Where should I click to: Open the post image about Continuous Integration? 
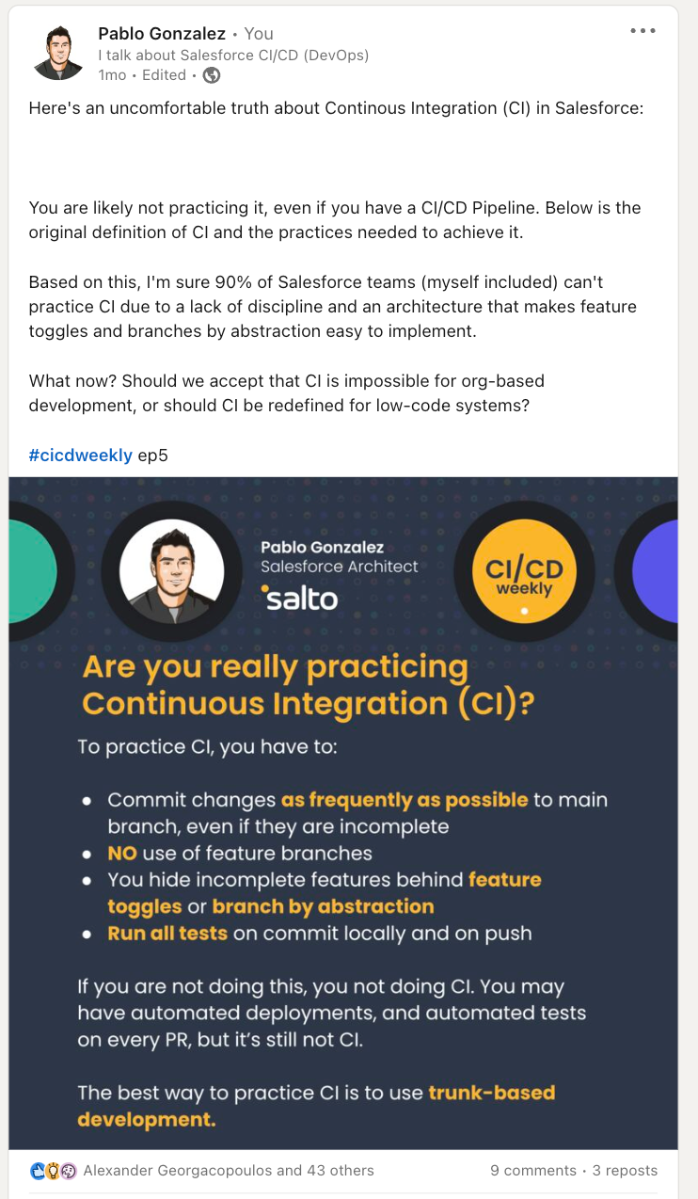[343, 813]
